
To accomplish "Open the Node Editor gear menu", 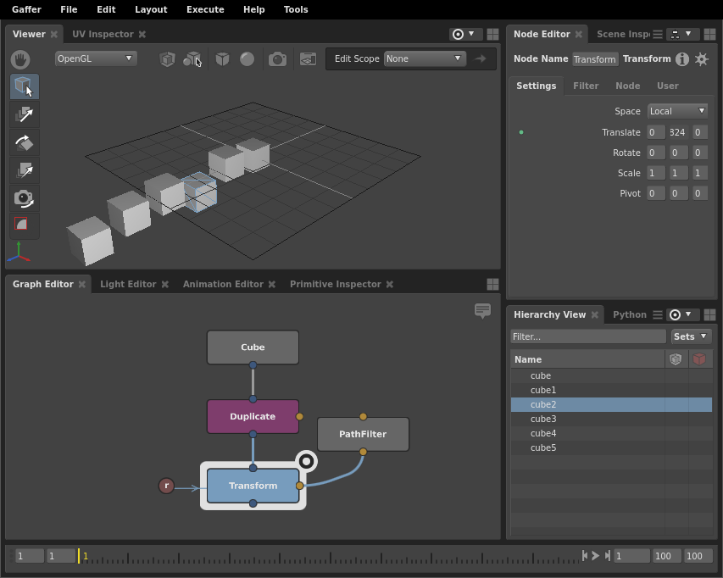I will click(x=701, y=59).
